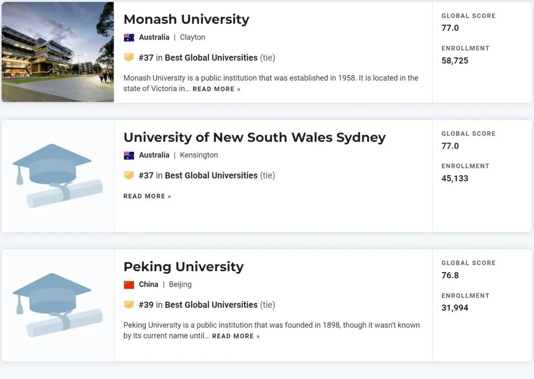The width and height of the screenshot is (534, 379).
Task: Click the China flag icon beside Beijing
Action: (x=129, y=284)
